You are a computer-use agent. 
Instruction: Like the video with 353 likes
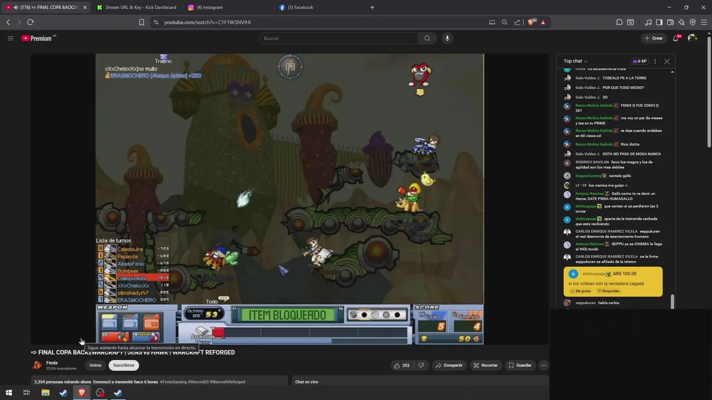coord(402,365)
